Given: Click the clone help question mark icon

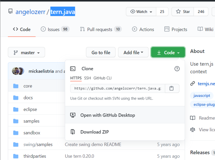Looking at the screenshot, I should coord(177,69).
